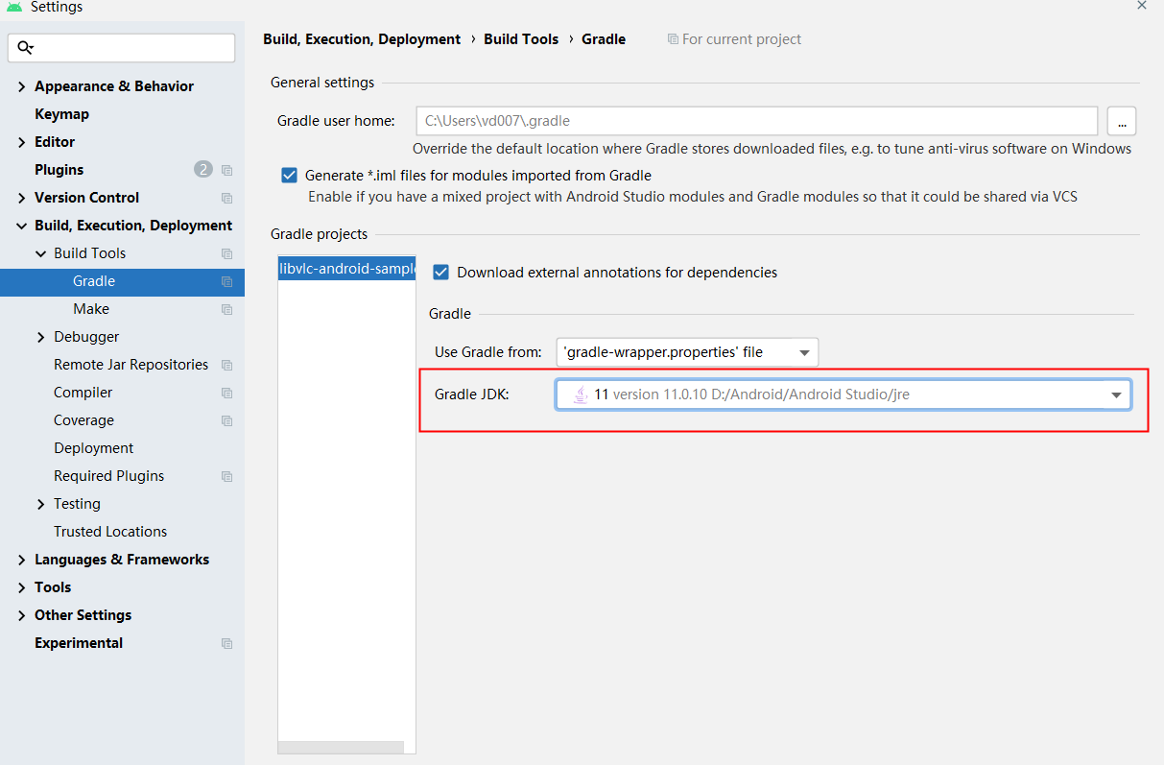Click project-level icon beside Compiler
Image resolution: width=1164 pixels, height=765 pixels.
(227, 393)
